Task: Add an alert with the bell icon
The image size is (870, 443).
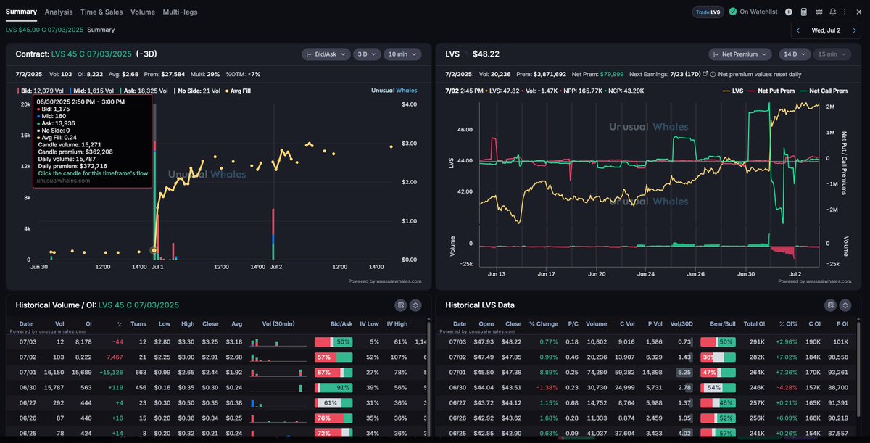Action: [x=832, y=12]
